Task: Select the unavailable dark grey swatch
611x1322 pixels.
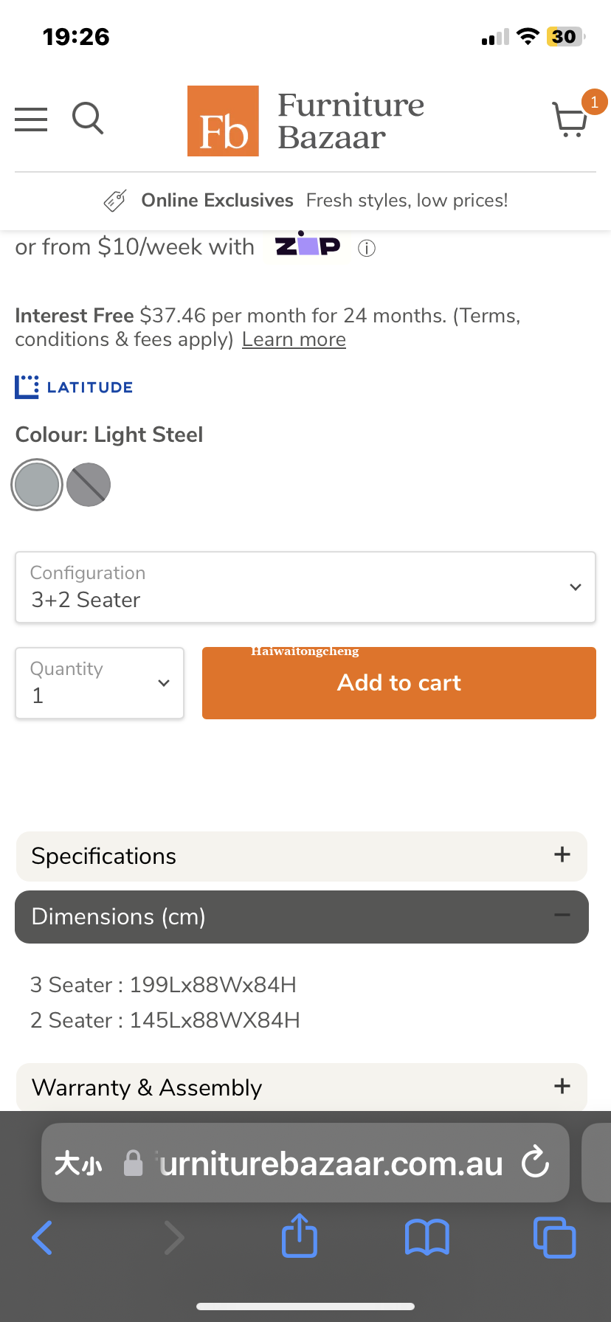Action: [89, 485]
